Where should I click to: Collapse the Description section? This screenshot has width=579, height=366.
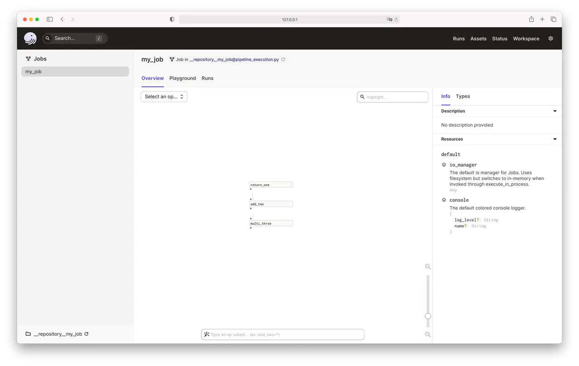pos(555,111)
